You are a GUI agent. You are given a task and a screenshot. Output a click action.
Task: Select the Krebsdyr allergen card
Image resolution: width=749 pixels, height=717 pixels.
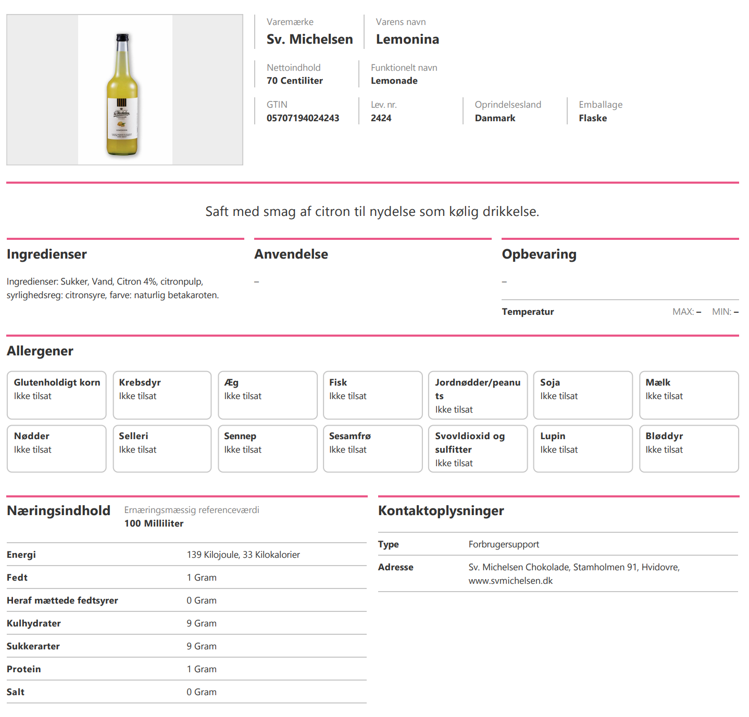tap(162, 394)
